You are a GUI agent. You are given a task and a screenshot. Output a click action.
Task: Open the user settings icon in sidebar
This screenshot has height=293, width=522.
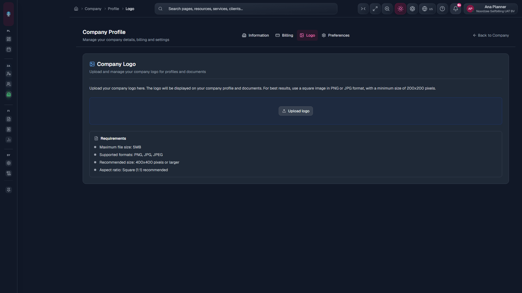[9, 74]
